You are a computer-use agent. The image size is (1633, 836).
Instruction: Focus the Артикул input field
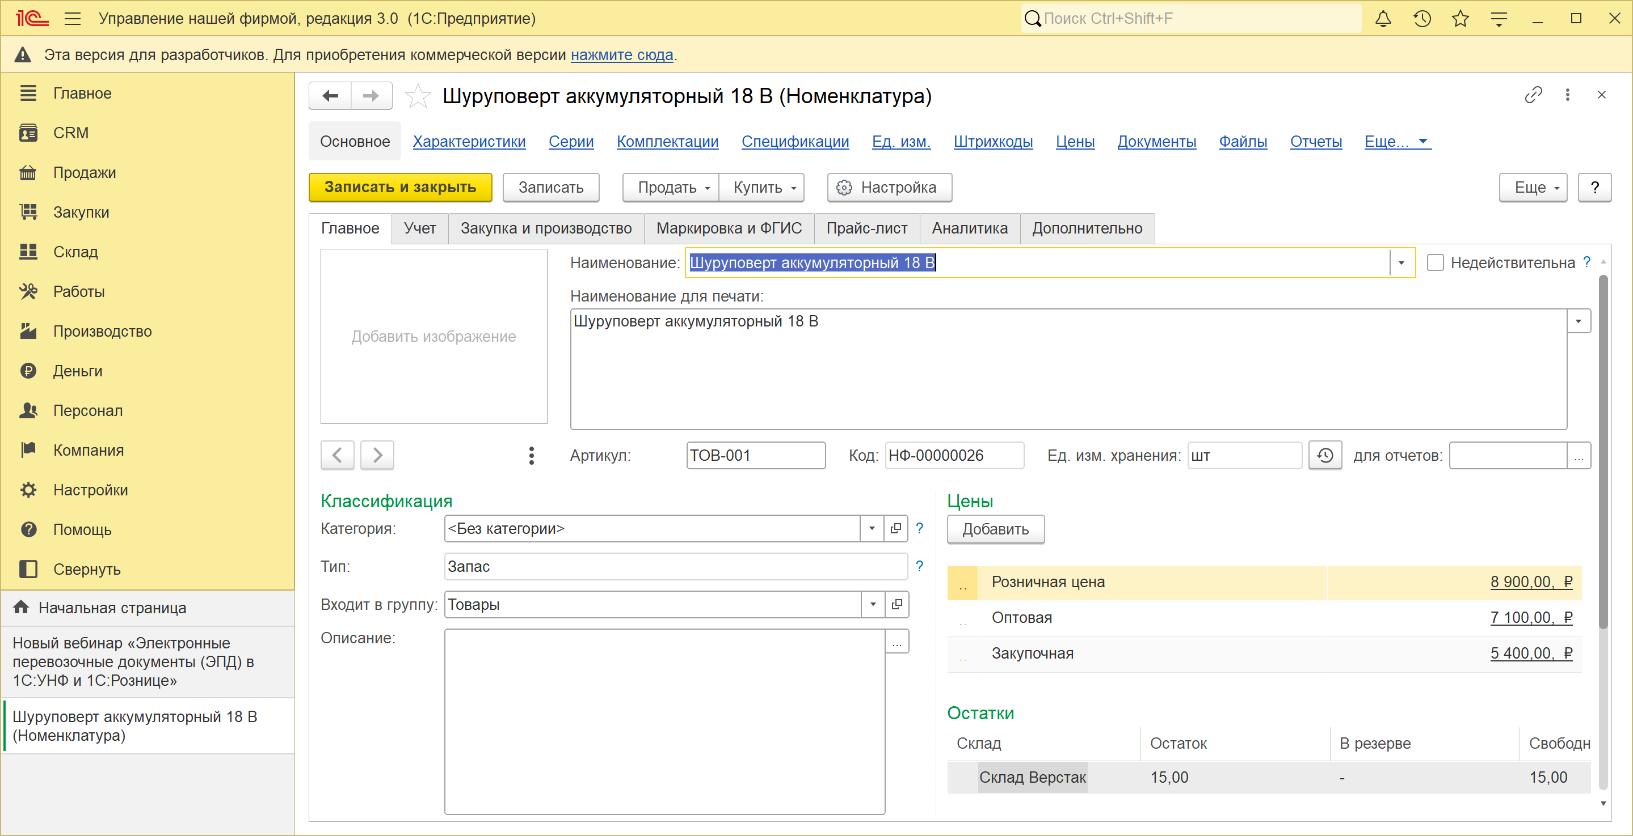pos(756,456)
